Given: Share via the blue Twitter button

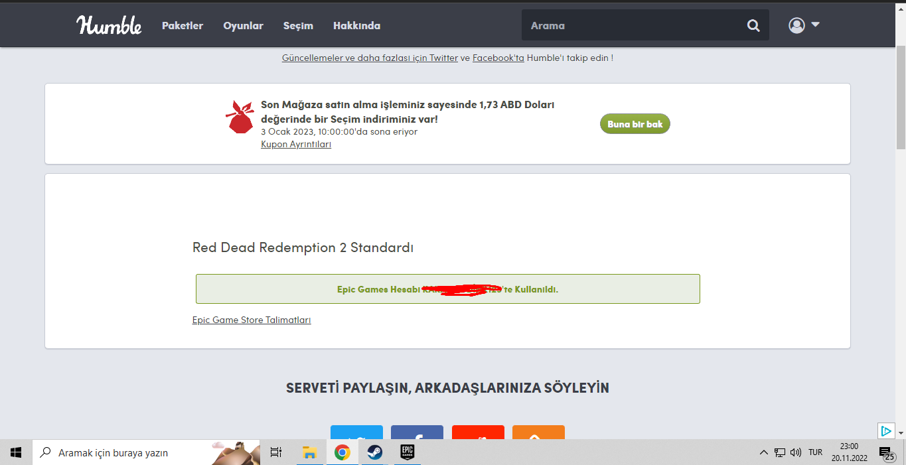Looking at the screenshot, I should [356, 432].
